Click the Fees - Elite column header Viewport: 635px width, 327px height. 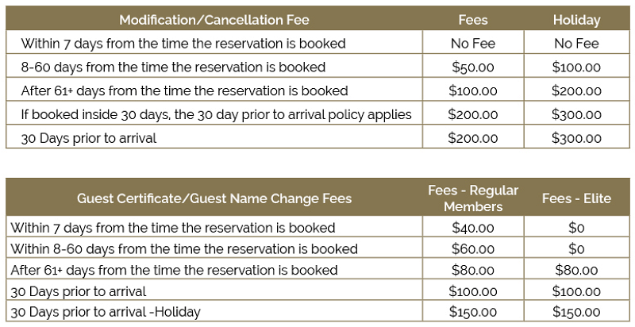[577, 198]
